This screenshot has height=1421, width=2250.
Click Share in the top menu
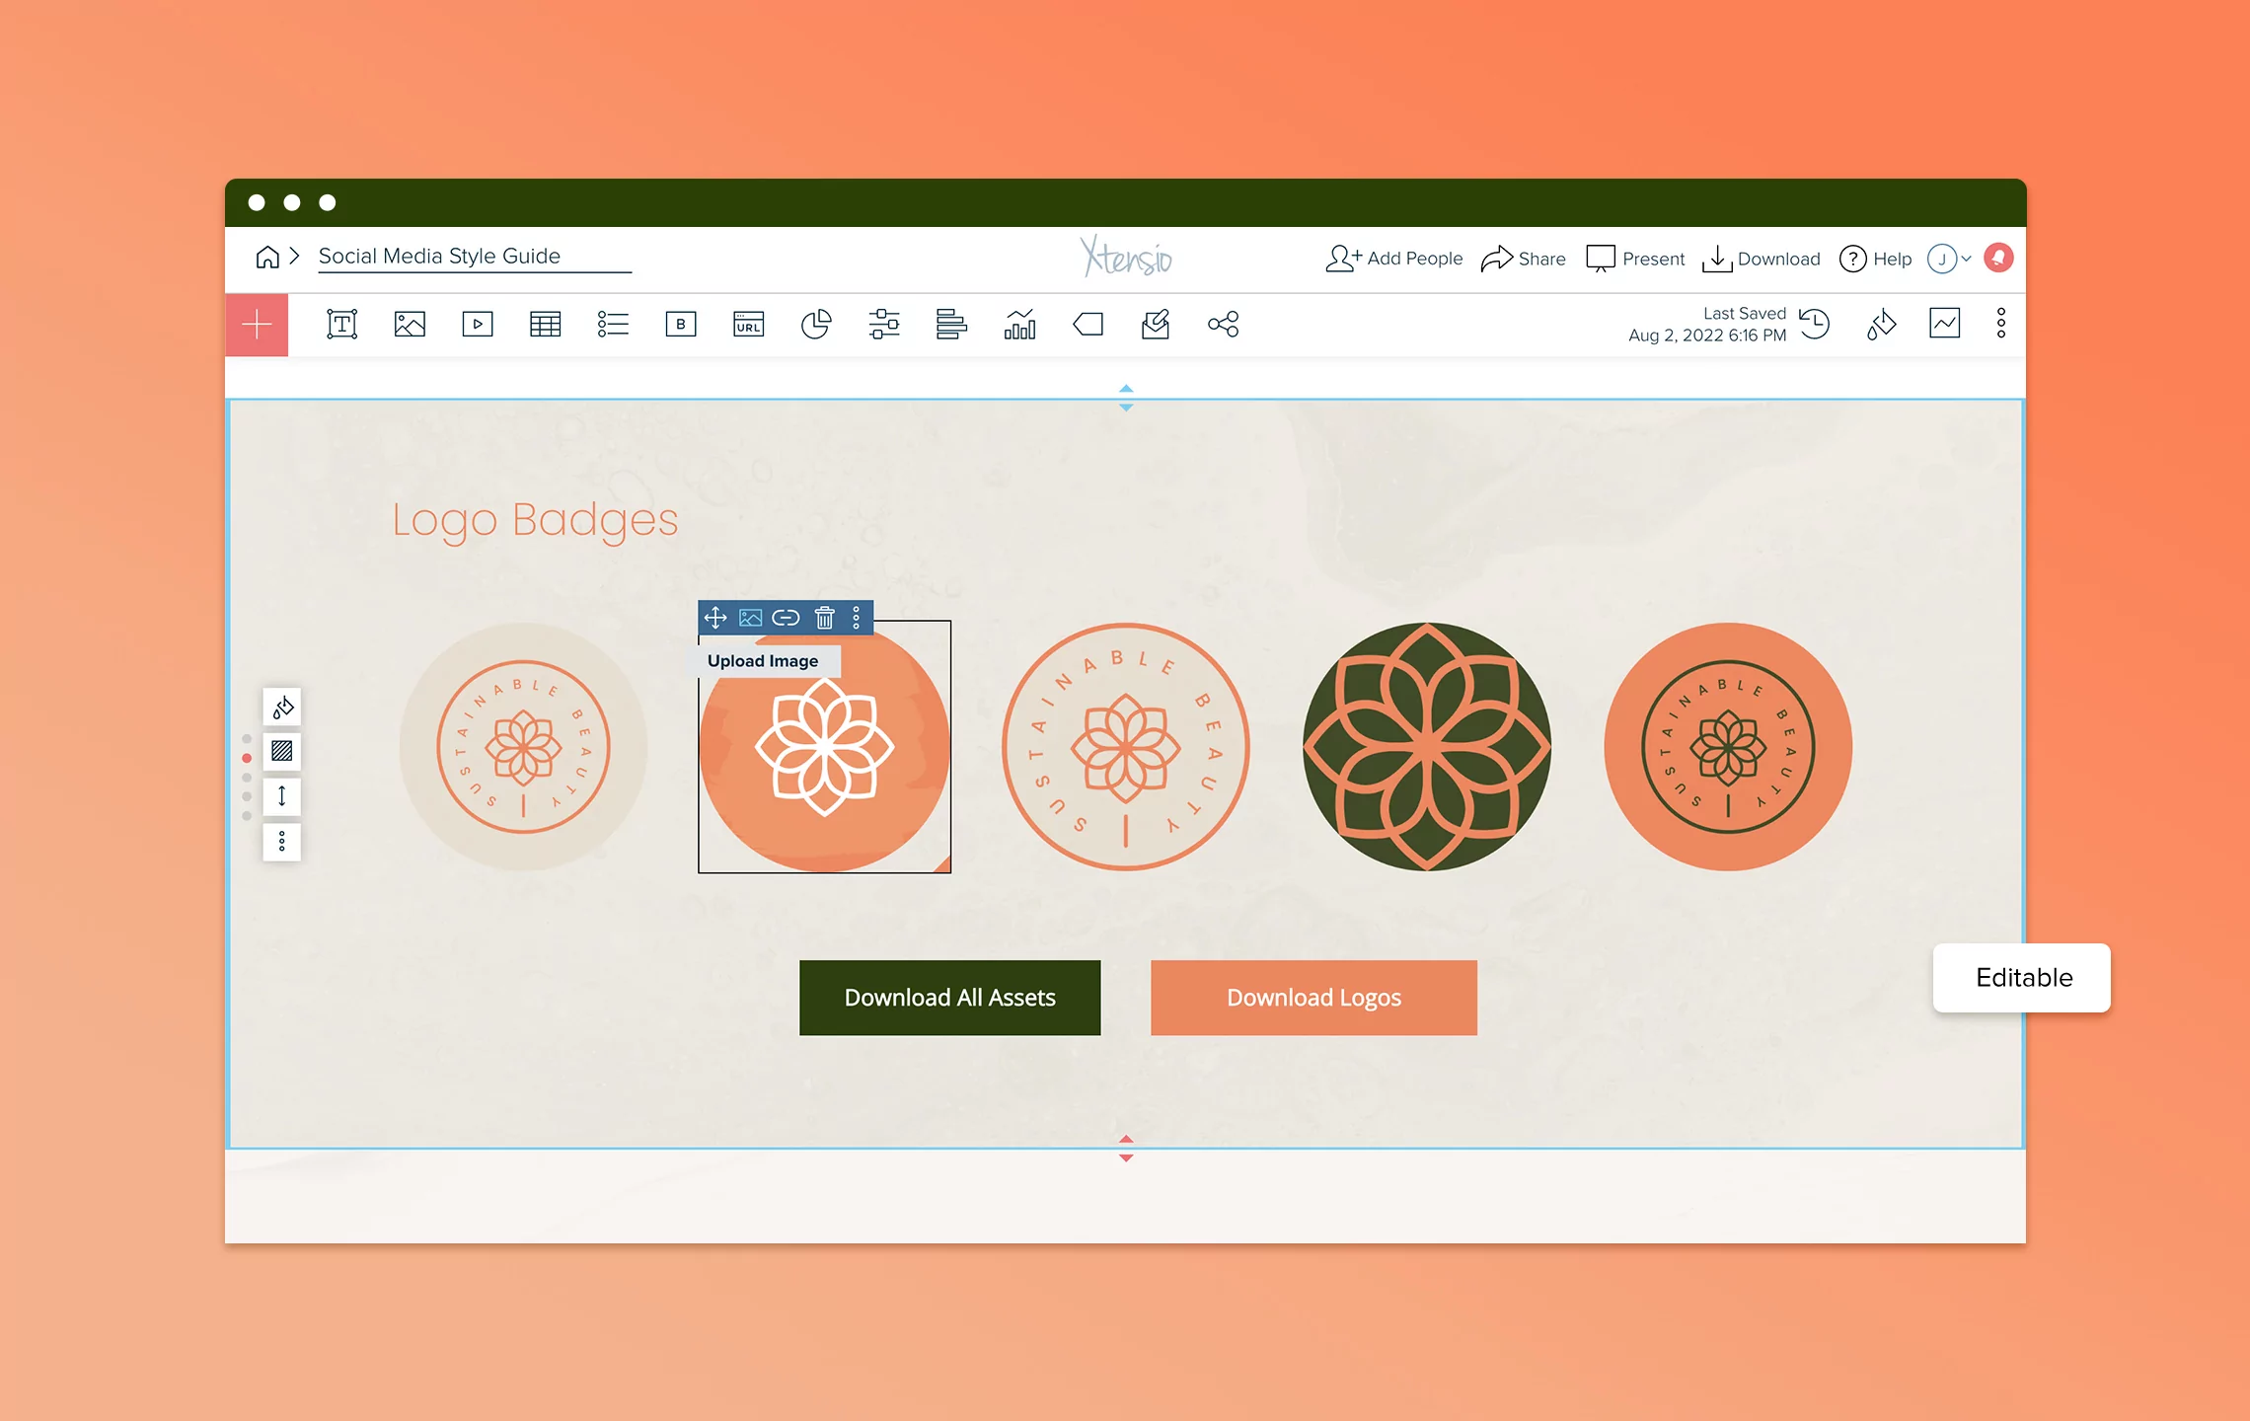(1523, 259)
